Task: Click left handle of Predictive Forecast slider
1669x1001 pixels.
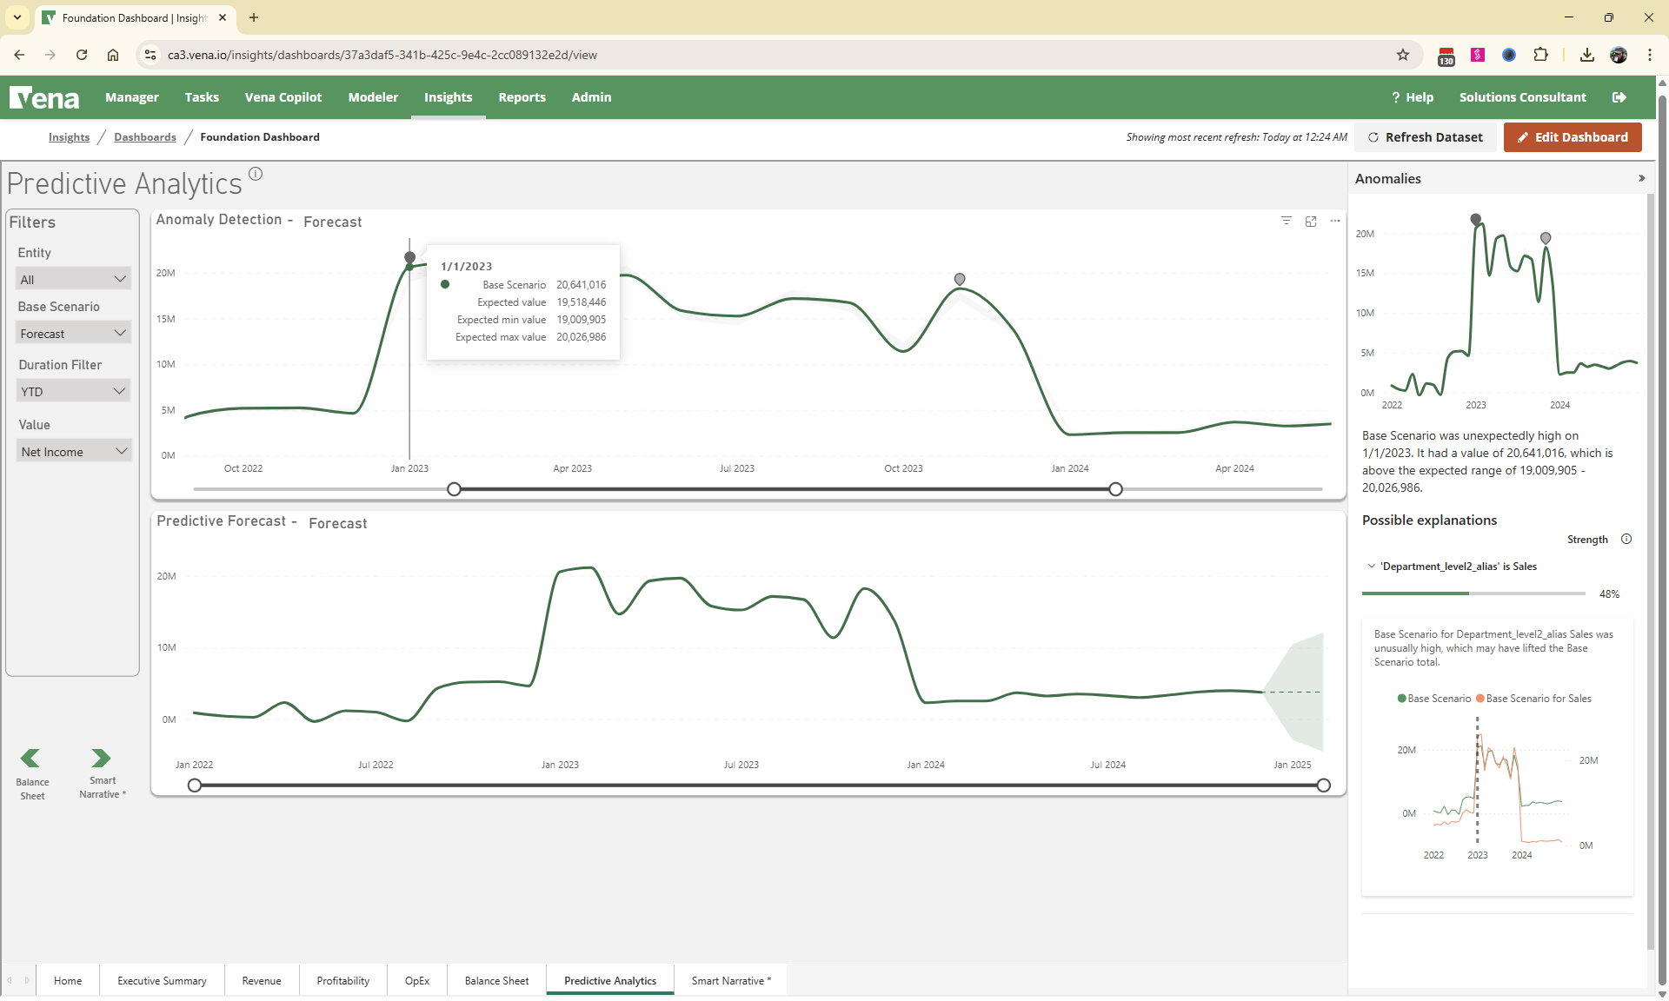Action: tap(195, 786)
